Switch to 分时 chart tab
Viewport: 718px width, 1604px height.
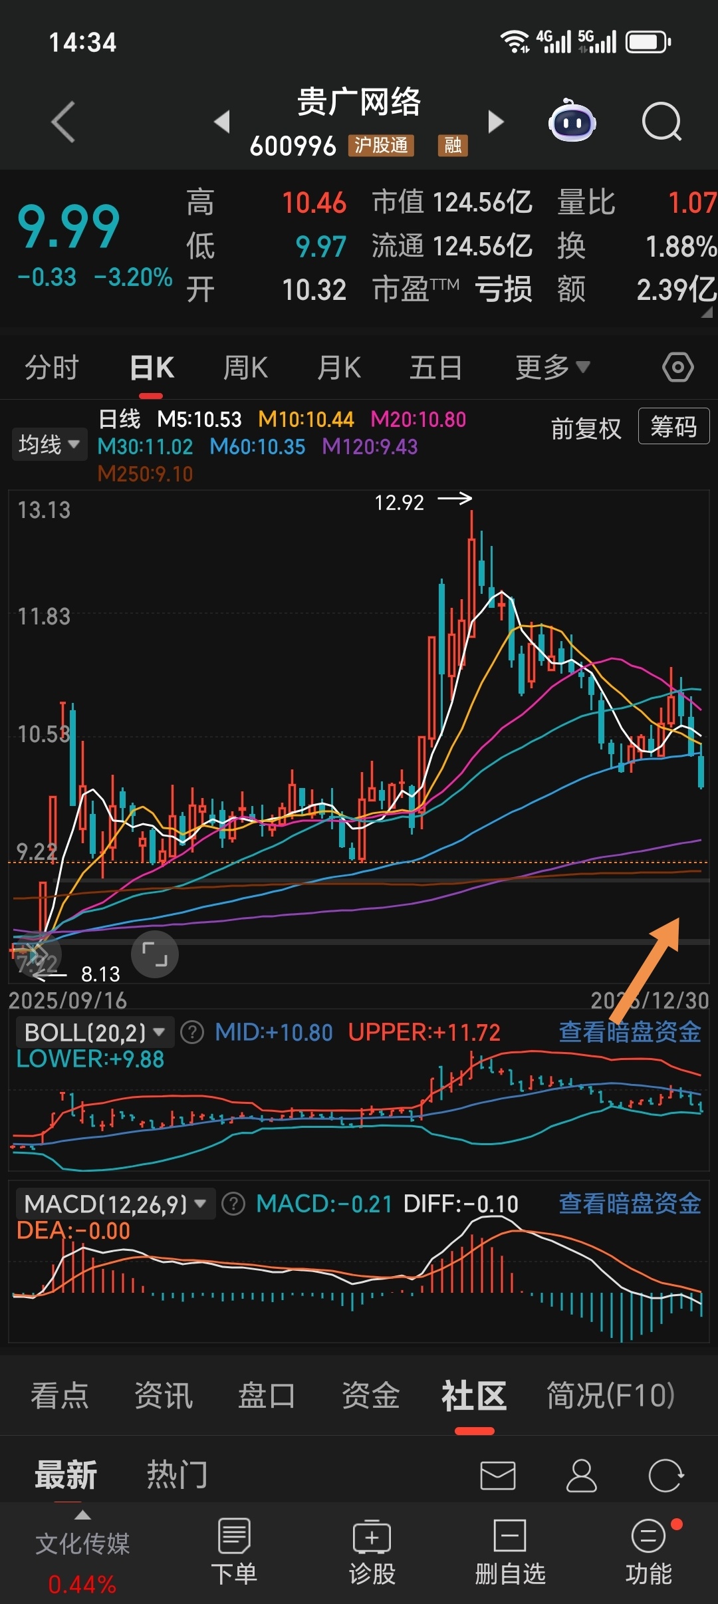tap(52, 367)
